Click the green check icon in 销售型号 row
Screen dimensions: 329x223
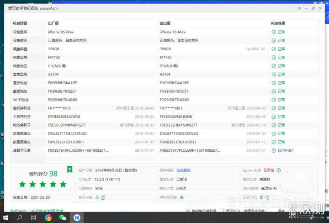(x=274, y=58)
